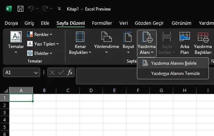Open the Yardım tab
The image size is (214, 136).
[x=206, y=23]
